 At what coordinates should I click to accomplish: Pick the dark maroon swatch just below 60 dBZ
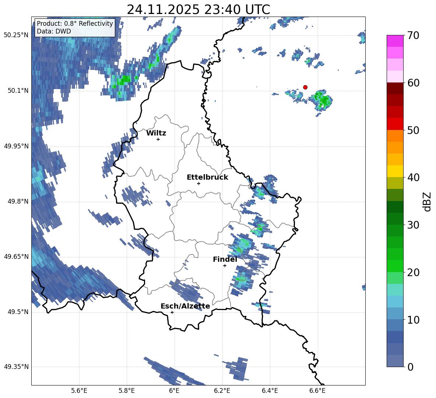(395, 89)
